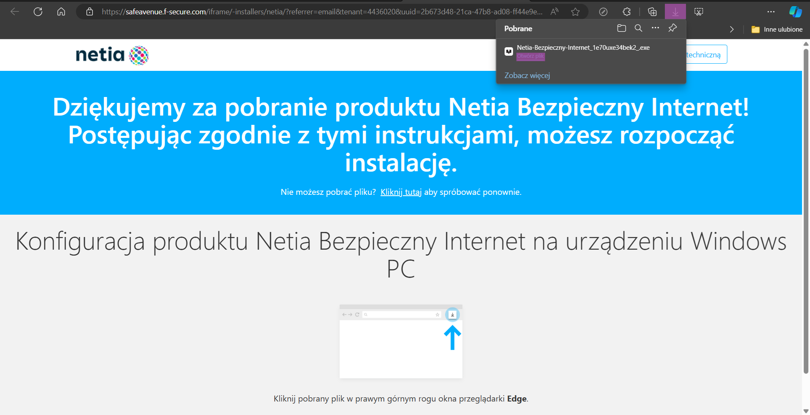Open more options in Pobrane panel
This screenshot has width=810, height=415.
pyautogui.click(x=655, y=28)
